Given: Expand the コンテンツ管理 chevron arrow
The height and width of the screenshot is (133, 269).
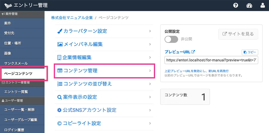Looking at the screenshot, I should coord(150,71).
